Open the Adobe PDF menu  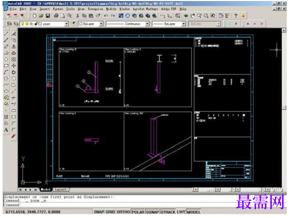pyautogui.click(x=168, y=9)
